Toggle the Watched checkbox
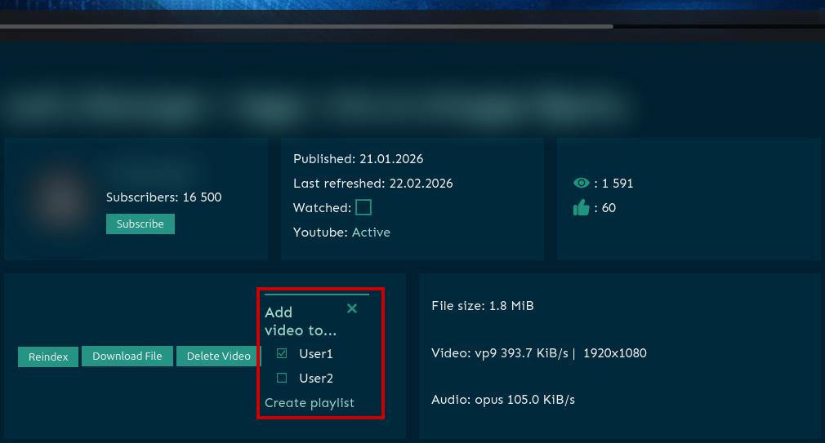Viewport: 825px width, 443px height. tap(363, 207)
